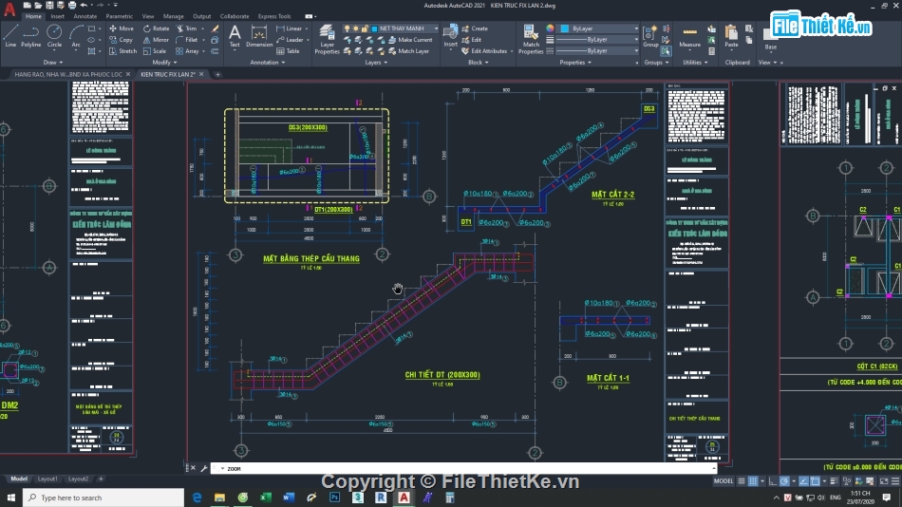Open the Parametric ribbon tab
The width and height of the screenshot is (902, 507).
coord(119,16)
